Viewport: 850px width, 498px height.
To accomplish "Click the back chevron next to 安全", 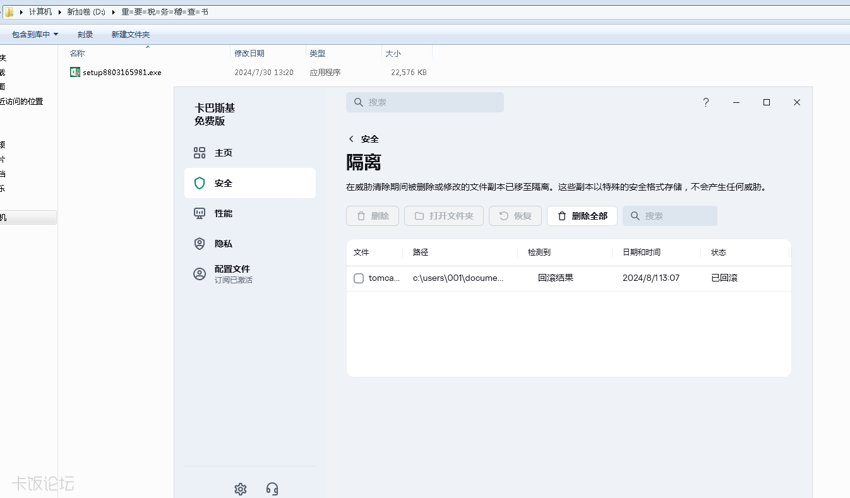I will [351, 139].
